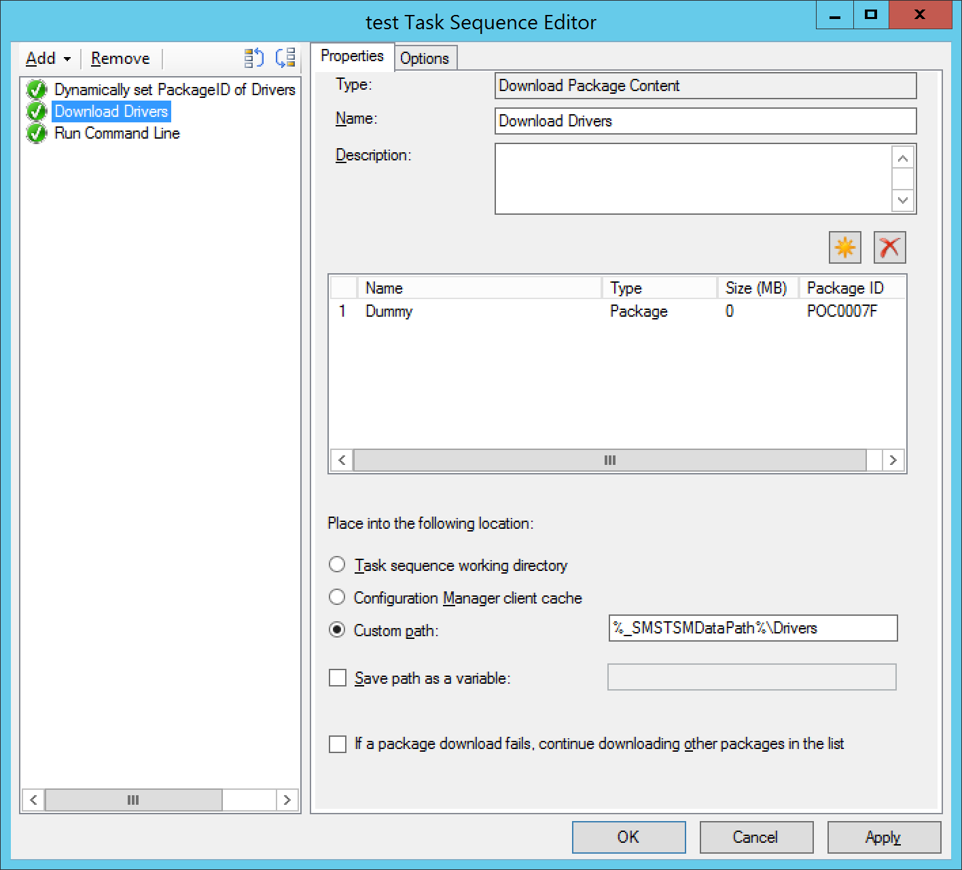Click the disabled variable name field
This screenshot has height=870, width=962.
(751, 677)
